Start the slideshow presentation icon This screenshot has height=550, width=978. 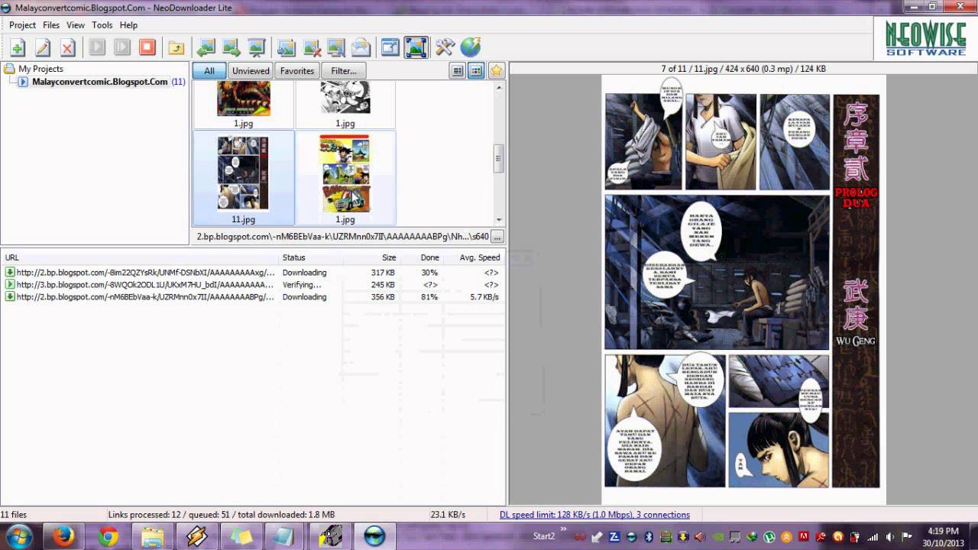pyautogui.click(x=257, y=48)
